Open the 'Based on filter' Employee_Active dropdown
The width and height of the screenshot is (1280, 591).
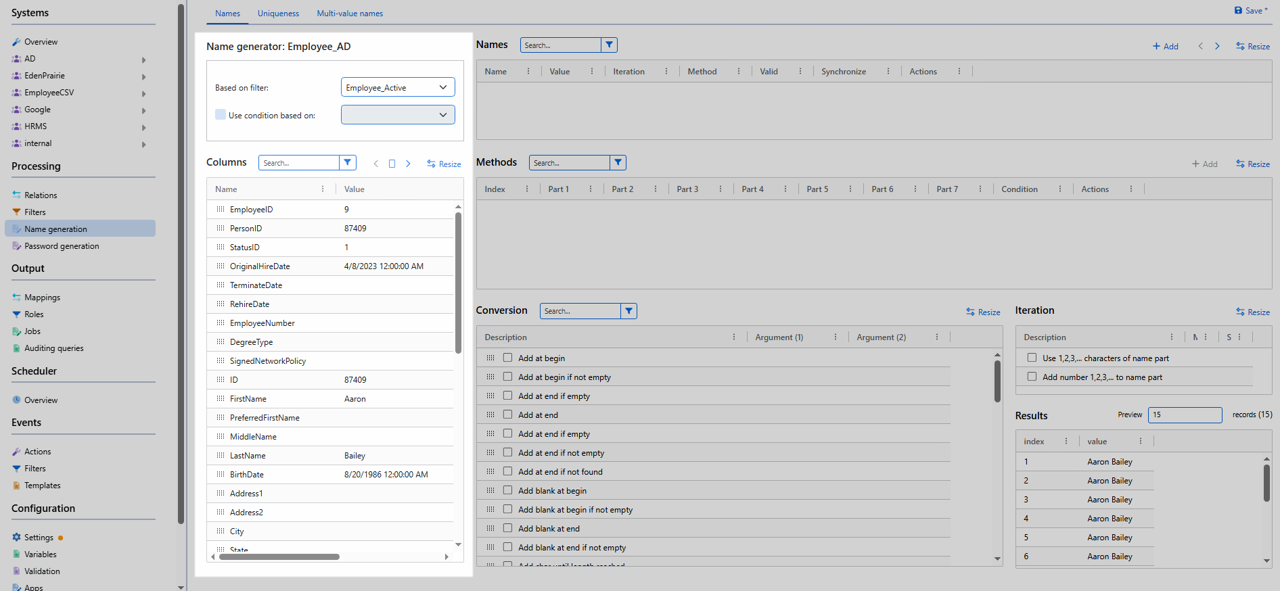coord(398,88)
